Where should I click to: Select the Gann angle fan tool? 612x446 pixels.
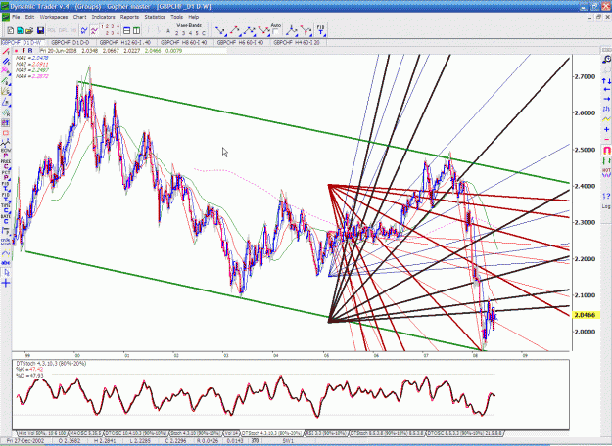[x=6, y=91]
